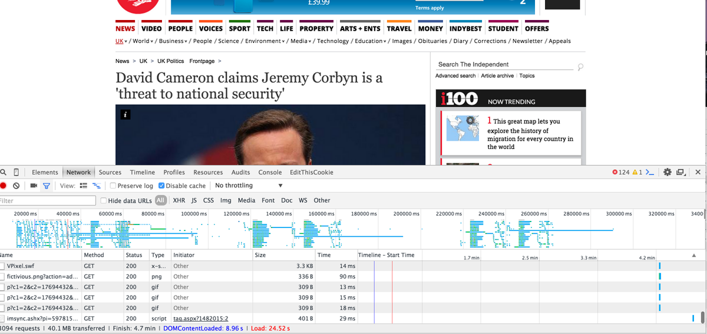Uncheck the Disable cache checkbox
The image size is (707, 334).
161,186
